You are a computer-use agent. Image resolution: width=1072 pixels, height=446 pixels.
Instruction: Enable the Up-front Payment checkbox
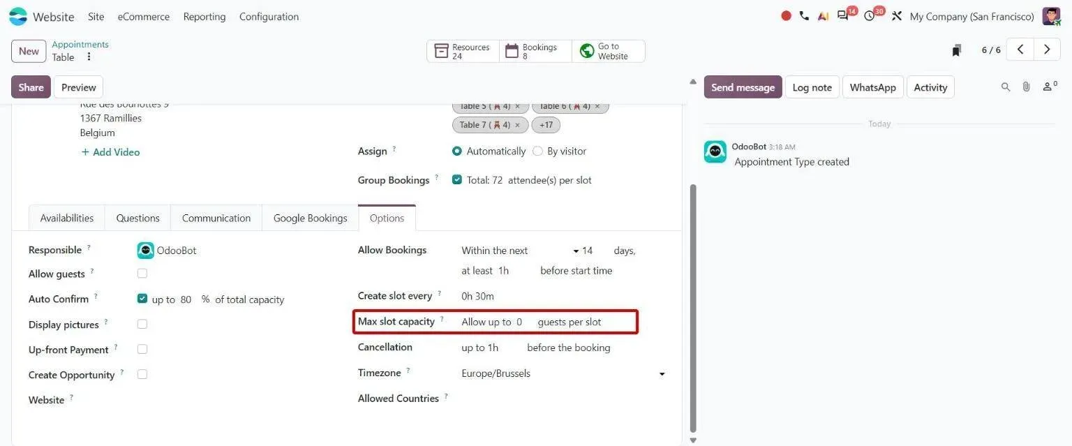pos(142,349)
